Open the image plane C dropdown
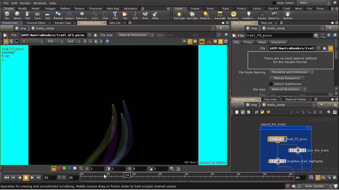Screen dimensions: 339x190 [x=32, y=41]
